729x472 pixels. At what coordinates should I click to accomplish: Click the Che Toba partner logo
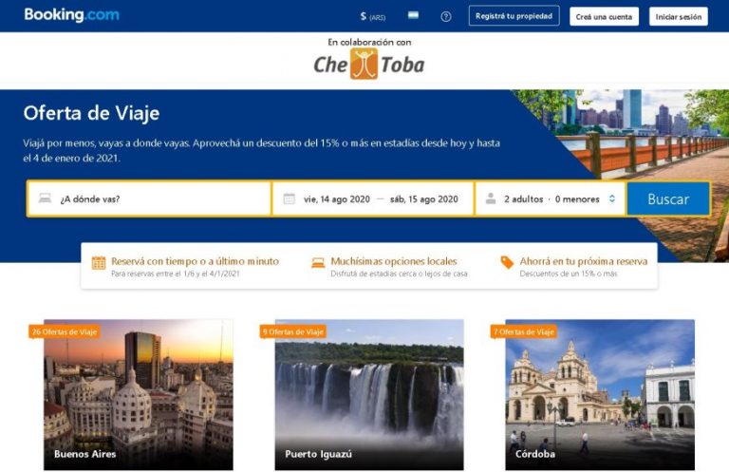(x=368, y=65)
